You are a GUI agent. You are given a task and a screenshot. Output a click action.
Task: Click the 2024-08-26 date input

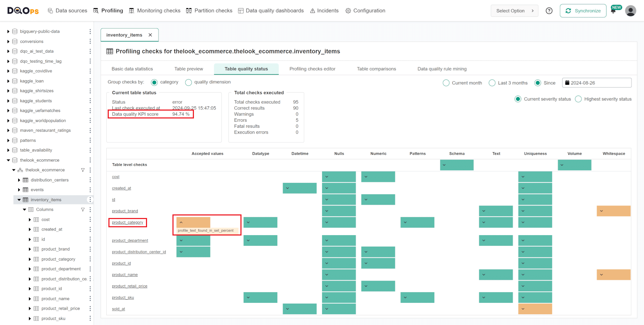click(x=596, y=83)
